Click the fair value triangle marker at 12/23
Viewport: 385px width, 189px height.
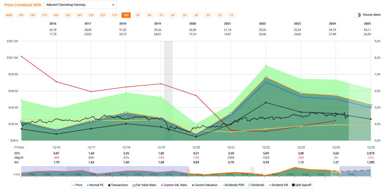tap(301, 94)
